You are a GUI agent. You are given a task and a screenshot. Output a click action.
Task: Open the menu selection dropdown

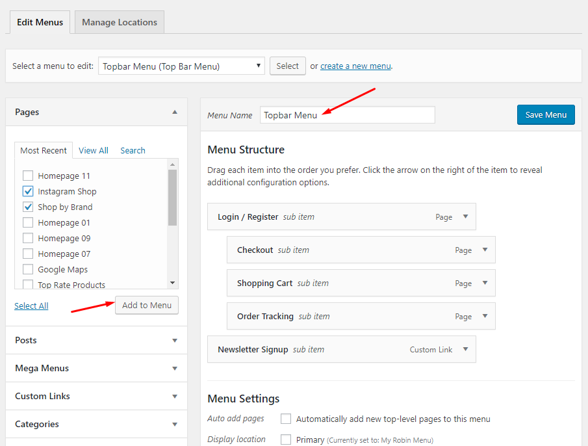click(x=181, y=66)
